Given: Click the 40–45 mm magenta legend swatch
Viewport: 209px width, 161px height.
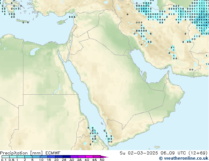Looking at the screenshot, I should [x=89, y=157].
